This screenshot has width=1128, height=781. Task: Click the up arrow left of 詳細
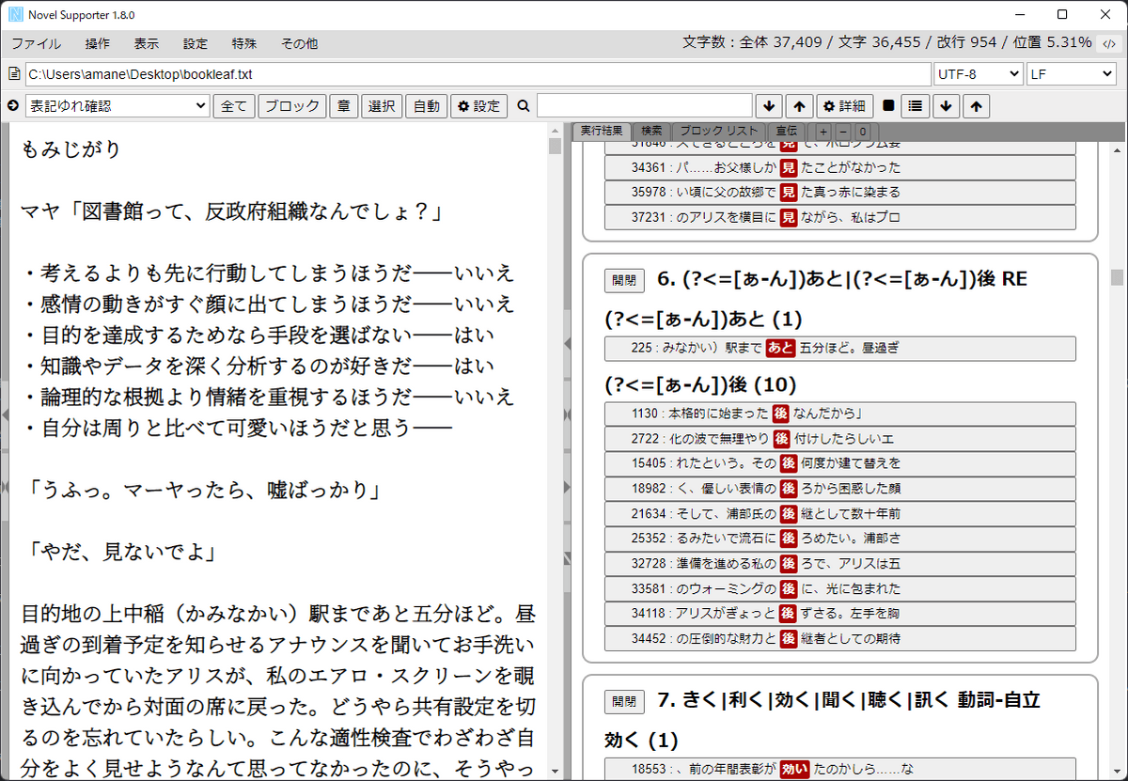tap(798, 106)
